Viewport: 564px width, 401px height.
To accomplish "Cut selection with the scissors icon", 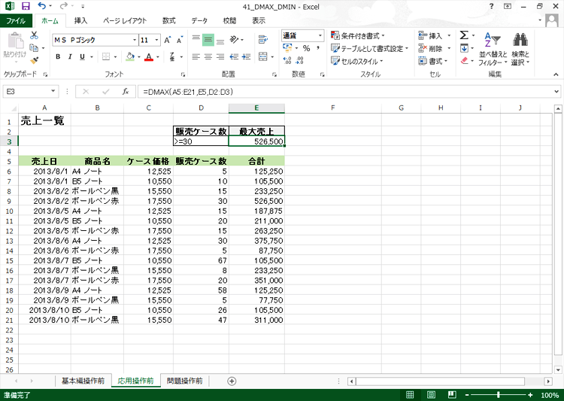I will pyautogui.click(x=34, y=35).
